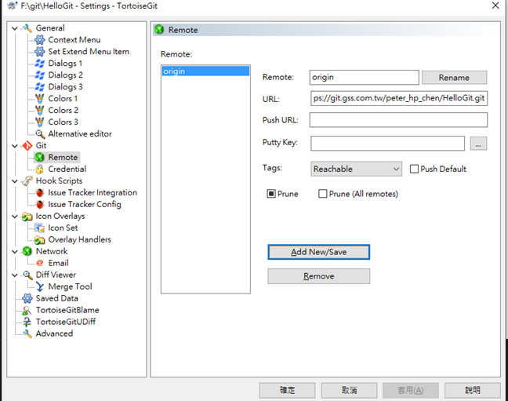
Task: Click the Colors 3 palette icon
Action: [39, 122]
